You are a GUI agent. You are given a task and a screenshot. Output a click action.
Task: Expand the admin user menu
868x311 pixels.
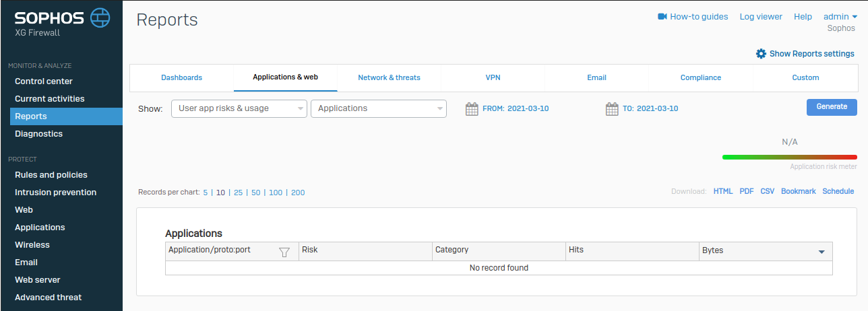coord(840,17)
